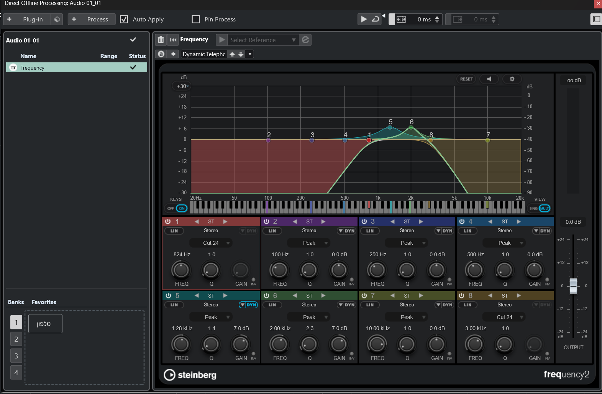Image resolution: width=602 pixels, height=394 pixels.
Task: Click the plug-in favorites icon next to Plug-in
Action: [57, 19]
